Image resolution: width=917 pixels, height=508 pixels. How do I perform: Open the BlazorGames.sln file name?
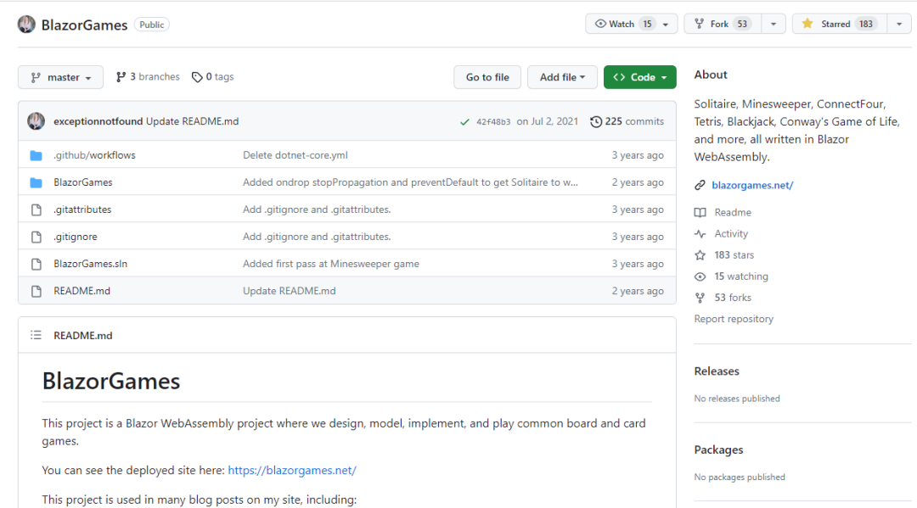tap(91, 264)
